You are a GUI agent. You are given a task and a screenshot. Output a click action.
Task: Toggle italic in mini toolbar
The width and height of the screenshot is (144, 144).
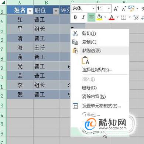click(83, 17)
